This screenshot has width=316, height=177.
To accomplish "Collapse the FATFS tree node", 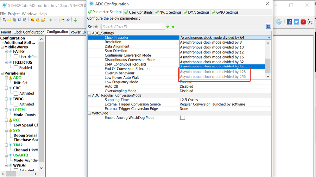I will pos(6,52).
